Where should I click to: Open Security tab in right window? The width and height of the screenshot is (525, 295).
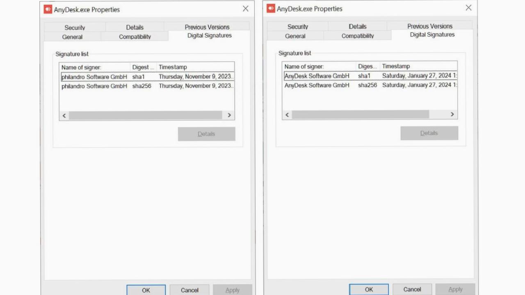(298, 27)
